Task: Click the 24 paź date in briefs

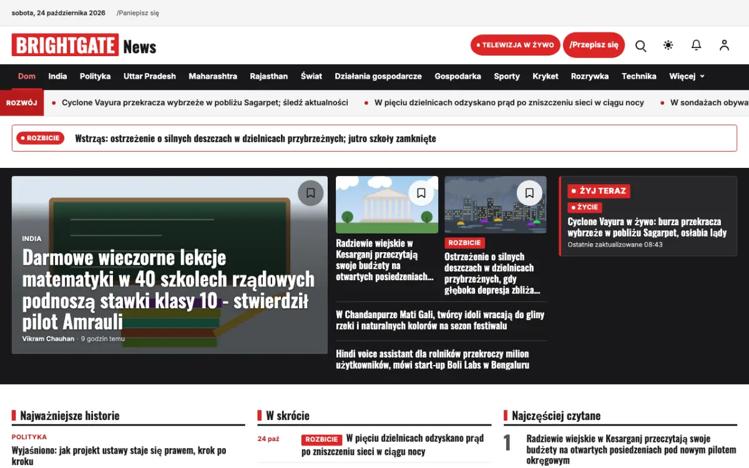Action: (268, 439)
